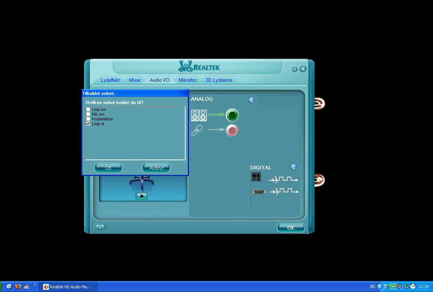Launch Firefox from the quick launch bar
433x292 pixels.
[x=18, y=286]
